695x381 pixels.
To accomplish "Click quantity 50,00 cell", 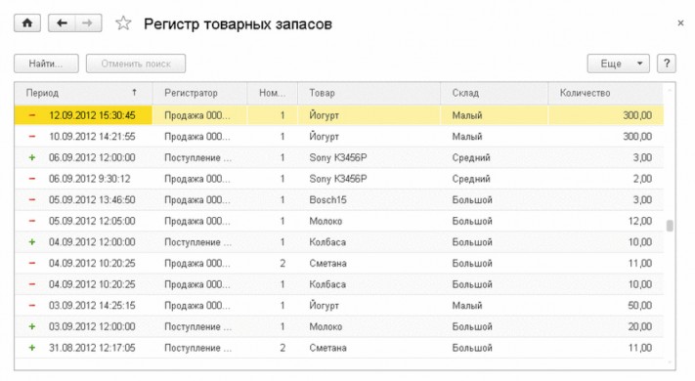I will point(639,305).
